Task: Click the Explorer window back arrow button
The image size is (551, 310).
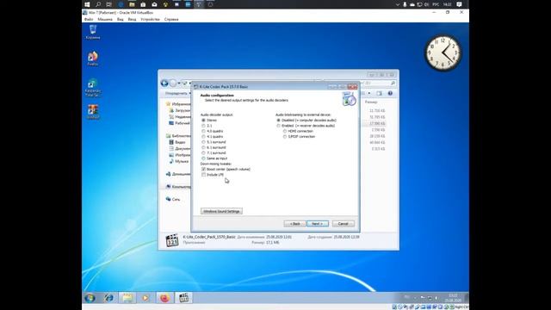Action: pos(164,84)
